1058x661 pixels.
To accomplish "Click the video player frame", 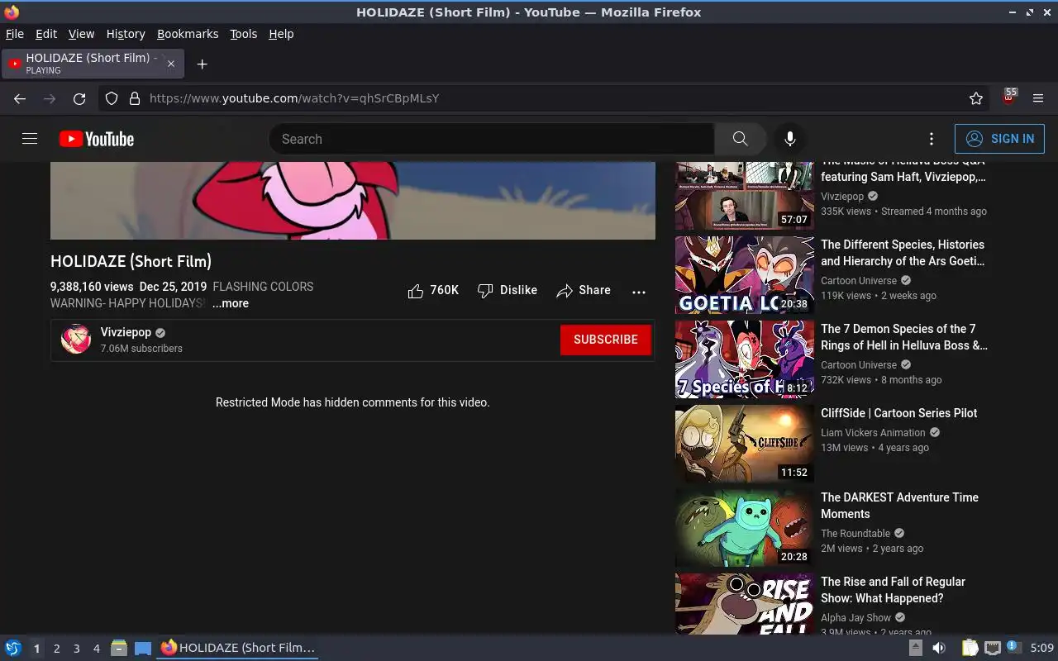I will click(x=353, y=201).
